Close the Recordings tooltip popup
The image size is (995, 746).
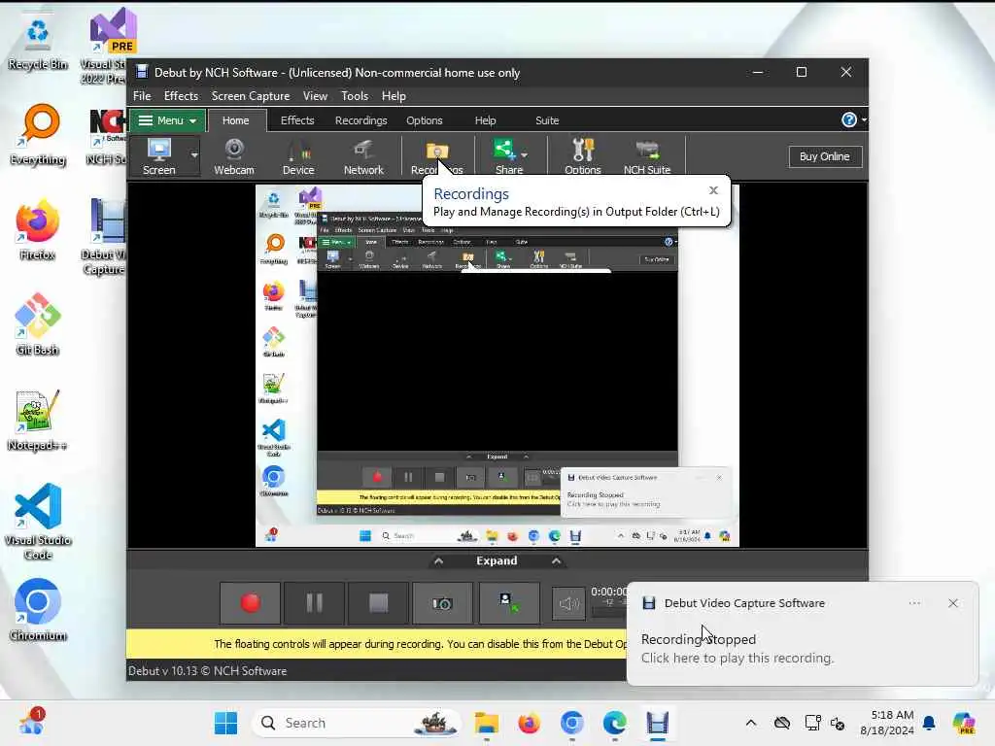pyautogui.click(x=713, y=190)
